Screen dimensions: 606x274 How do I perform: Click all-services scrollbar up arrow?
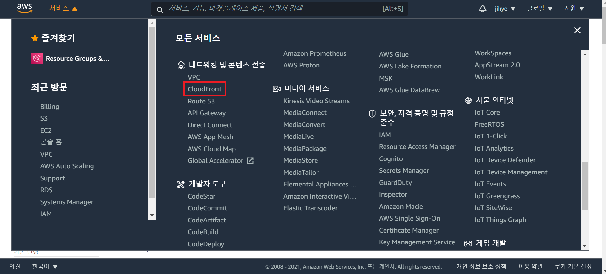[x=585, y=54]
